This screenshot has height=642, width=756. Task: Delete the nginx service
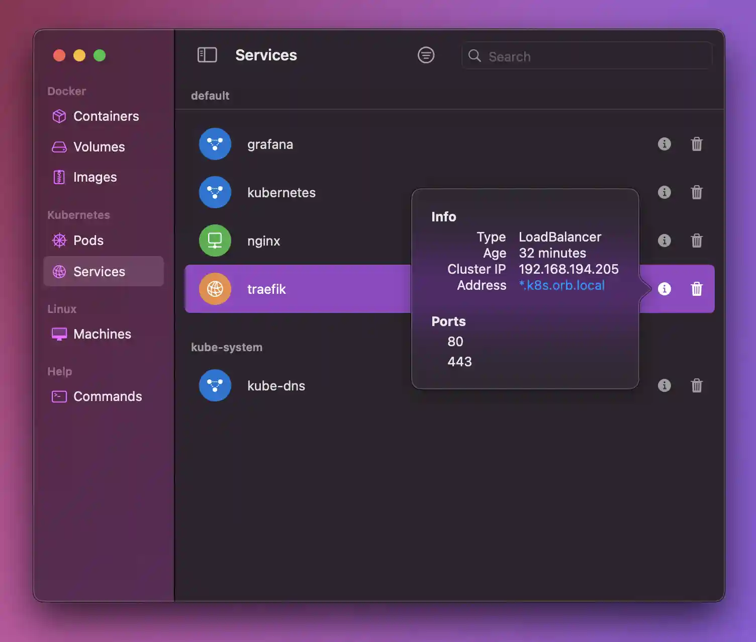697,240
